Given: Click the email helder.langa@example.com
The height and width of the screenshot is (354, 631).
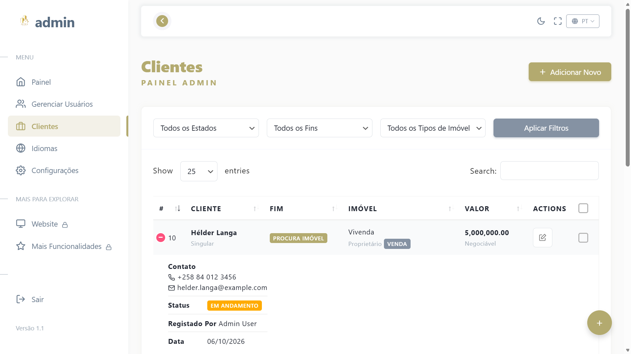Looking at the screenshot, I should click(222, 288).
